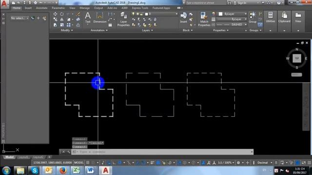
Task: Select the Move tool in Modify panel
Action: click(x=55, y=14)
